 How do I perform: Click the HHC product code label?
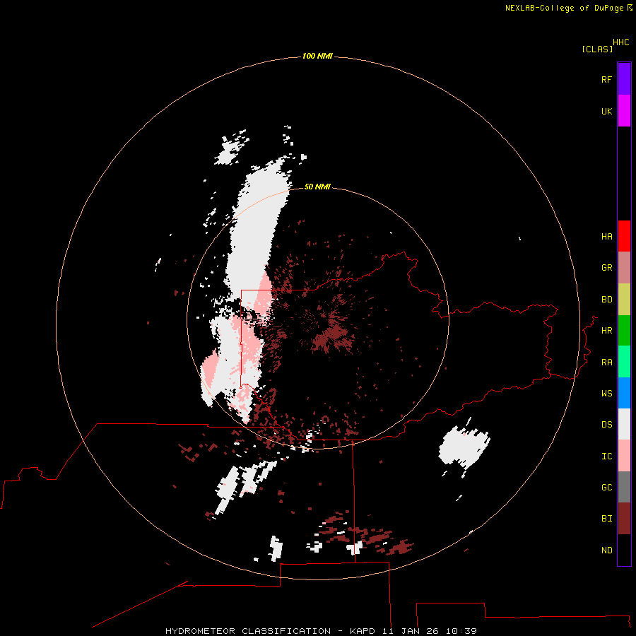coord(621,42)
